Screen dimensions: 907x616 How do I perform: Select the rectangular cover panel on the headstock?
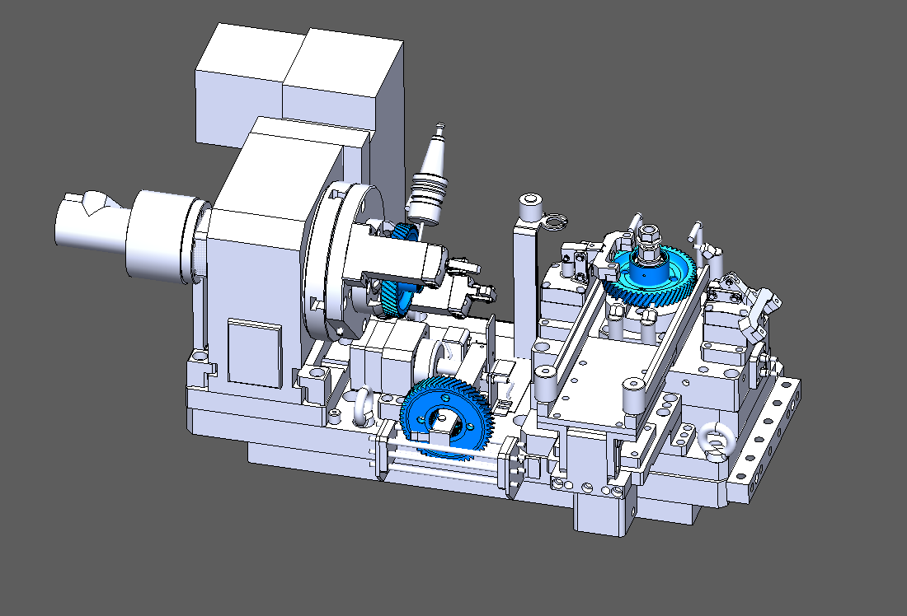255,353
